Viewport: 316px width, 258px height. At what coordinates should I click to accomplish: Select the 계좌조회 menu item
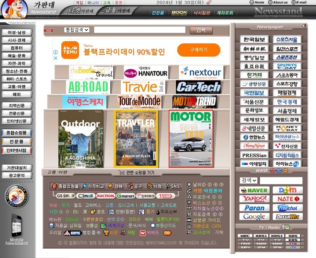(x=225, y=13)
